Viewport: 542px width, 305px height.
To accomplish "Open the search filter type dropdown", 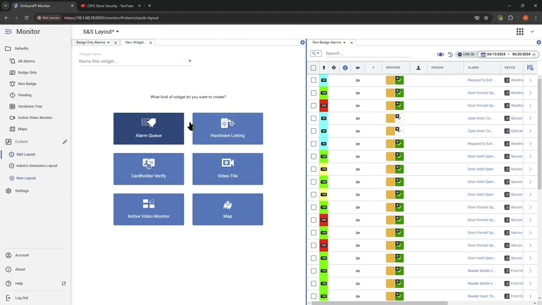I will [316, 53].
